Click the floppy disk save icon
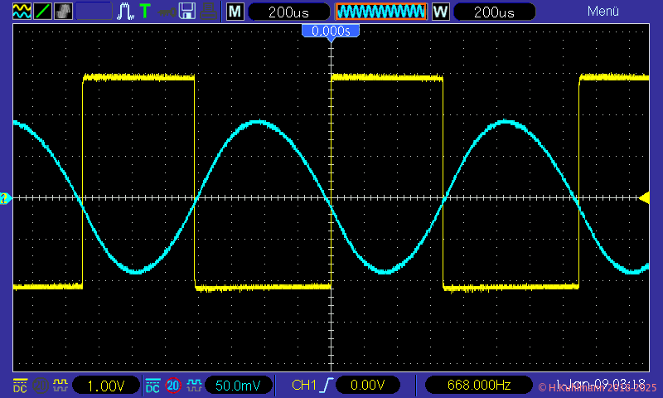 tap(188, 12)
